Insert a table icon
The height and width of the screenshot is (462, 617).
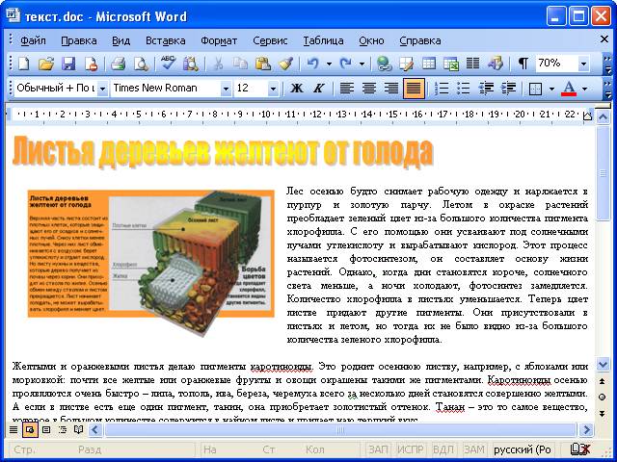pyautogui.click(x=429, y=64)
